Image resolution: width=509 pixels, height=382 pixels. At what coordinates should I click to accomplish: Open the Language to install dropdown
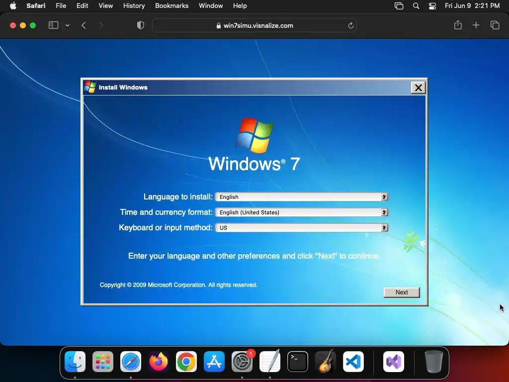[302, 197]
